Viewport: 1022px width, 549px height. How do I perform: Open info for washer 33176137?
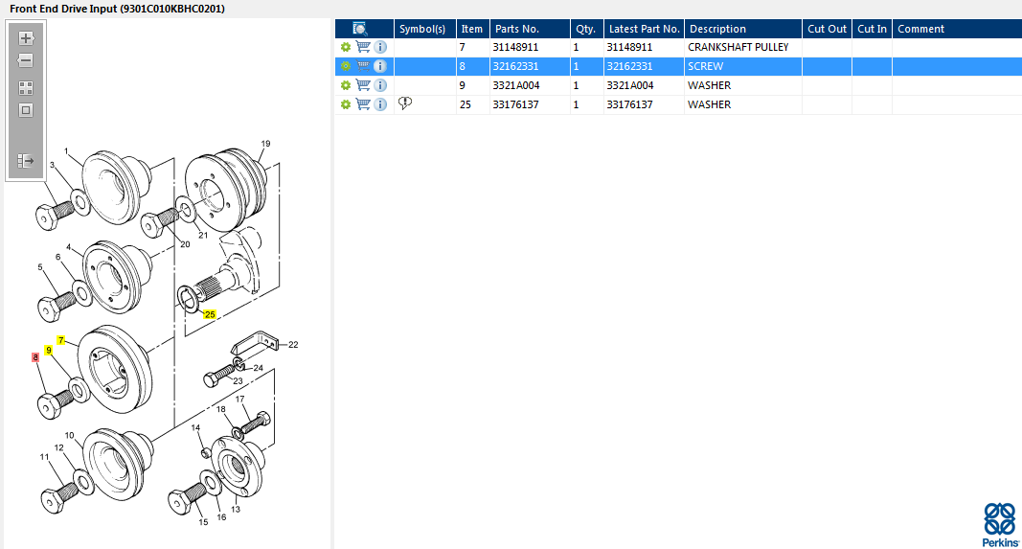point(380,104)
